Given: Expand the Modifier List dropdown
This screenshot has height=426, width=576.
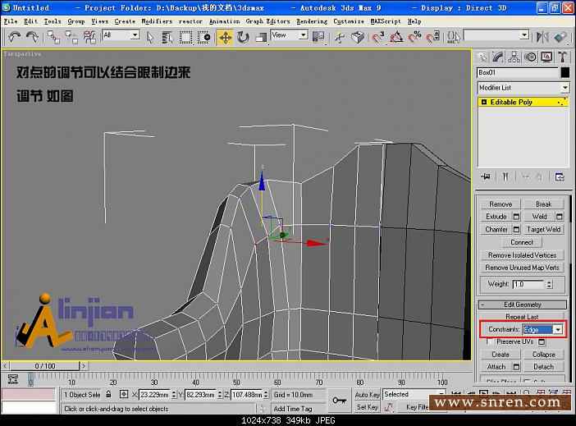Looking at the screenshot, I should [x=565, y=88].
